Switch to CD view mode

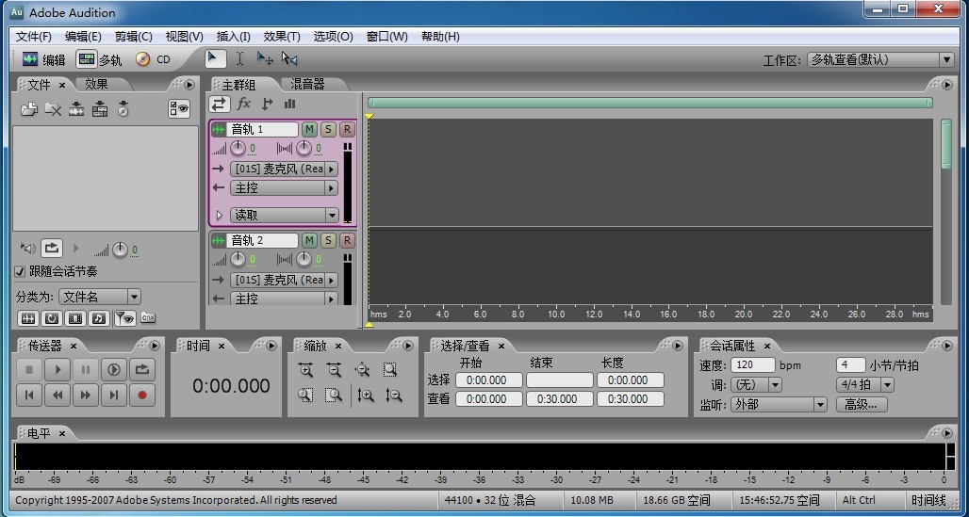point(153,59)
